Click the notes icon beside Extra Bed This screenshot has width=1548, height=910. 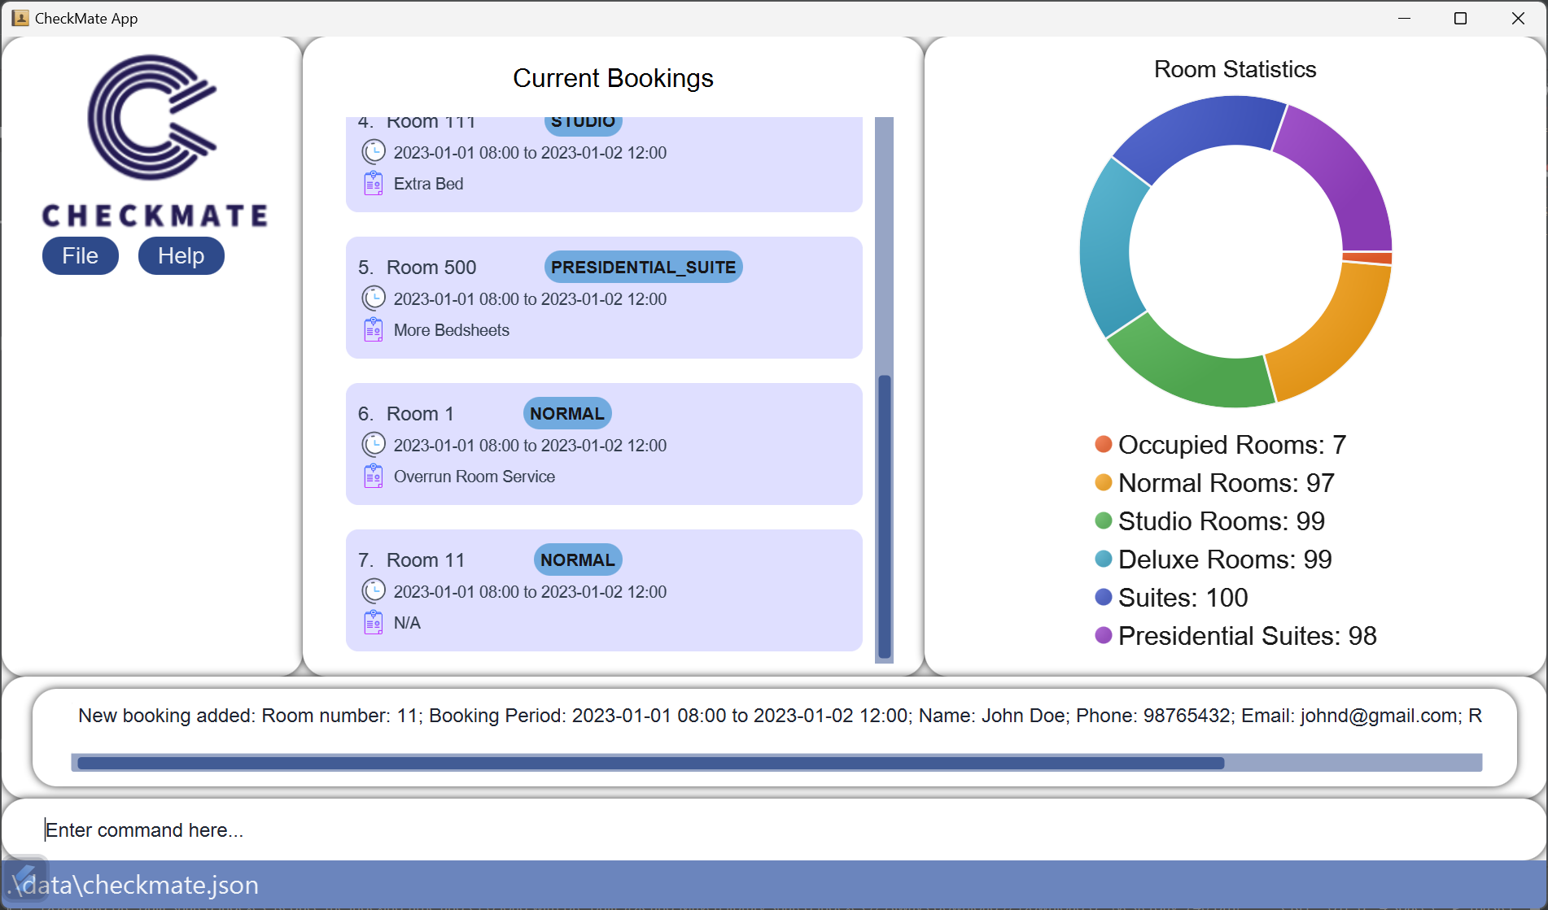tap(374, 183)
